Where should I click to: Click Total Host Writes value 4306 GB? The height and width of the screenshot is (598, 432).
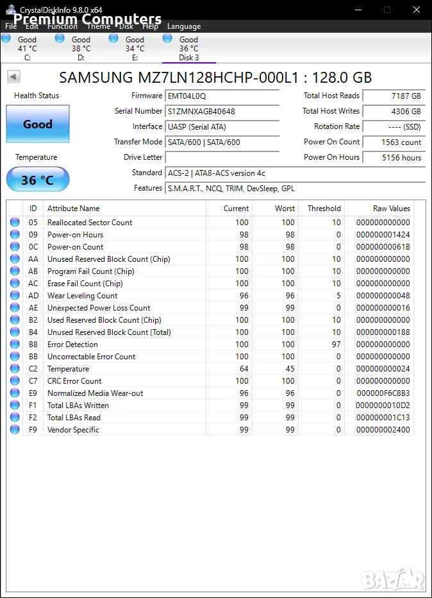[394, 112]
